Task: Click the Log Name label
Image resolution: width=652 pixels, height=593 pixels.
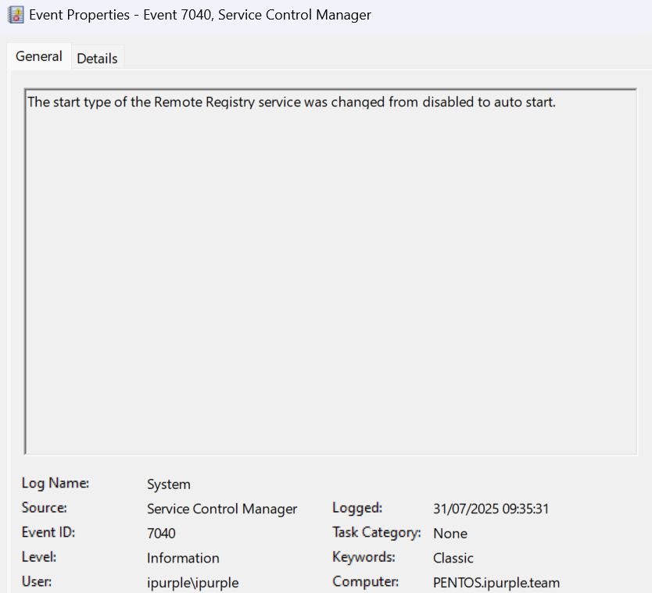Action: pyautogui.click(x=55, y=484)
